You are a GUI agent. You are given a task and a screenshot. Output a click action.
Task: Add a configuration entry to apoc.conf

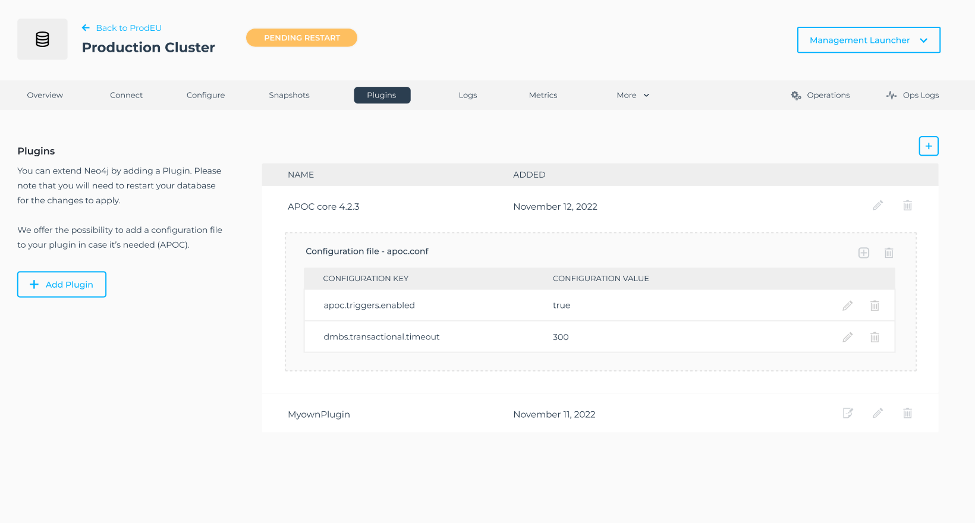[x=863, y=253]
